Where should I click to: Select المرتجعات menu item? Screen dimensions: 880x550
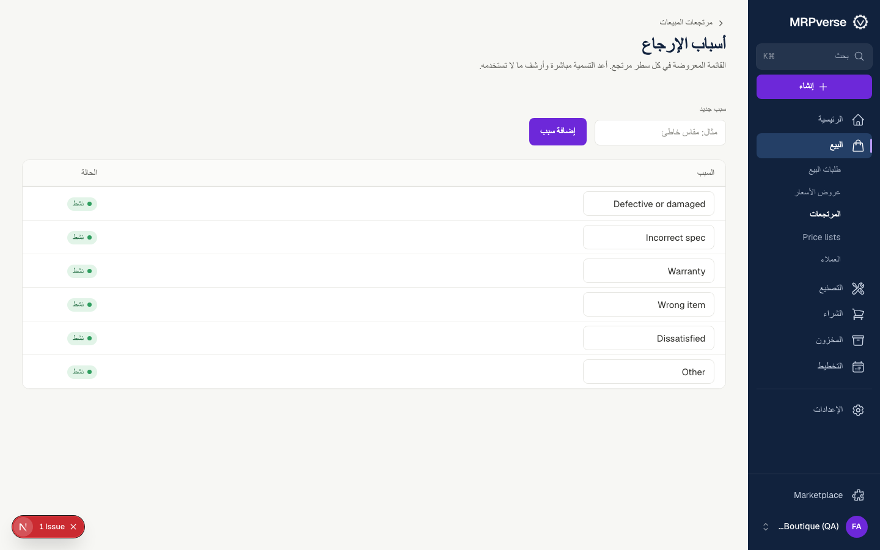pos(825,215)
